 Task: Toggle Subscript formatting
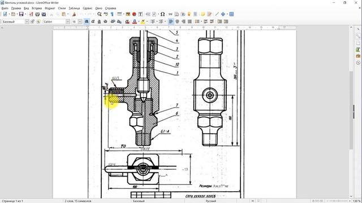(119, 21)
